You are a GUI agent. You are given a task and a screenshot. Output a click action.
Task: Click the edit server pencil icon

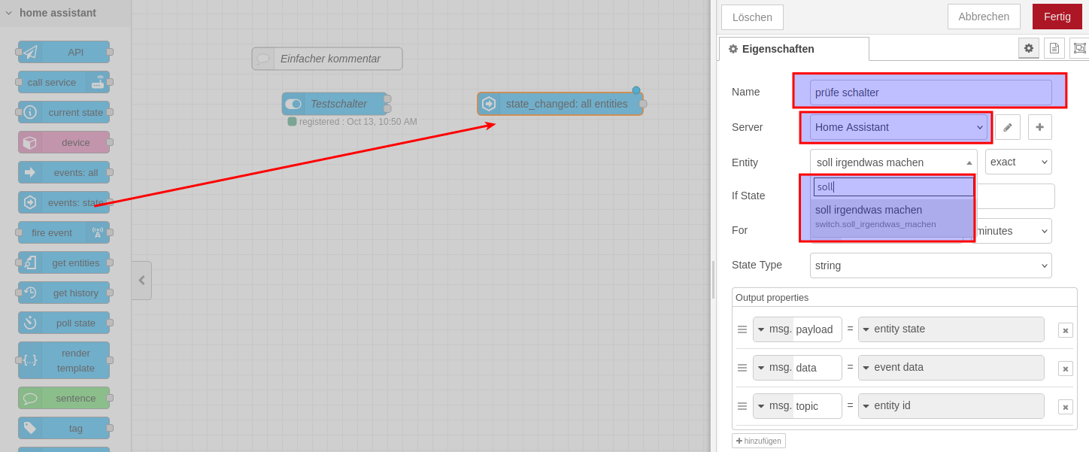pos(1007,127)
